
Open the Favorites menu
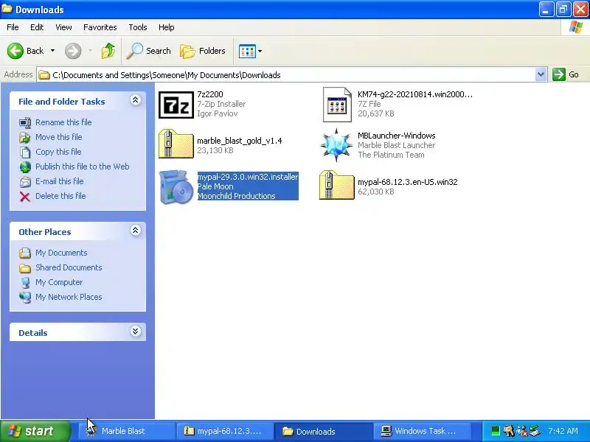(100, 27)
